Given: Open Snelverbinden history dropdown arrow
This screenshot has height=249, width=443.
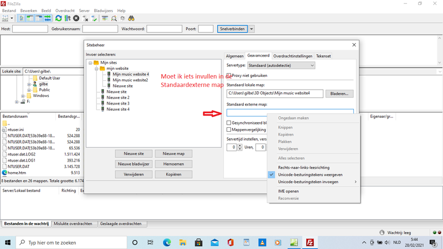Looking at the screenshot, I should click(251, 29).
